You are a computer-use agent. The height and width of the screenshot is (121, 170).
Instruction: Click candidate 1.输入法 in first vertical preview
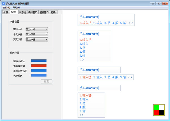point(86,40)
